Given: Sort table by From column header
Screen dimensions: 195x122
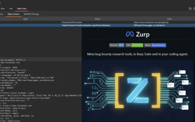Looking at the screenshot, I should tap(169, 19).
